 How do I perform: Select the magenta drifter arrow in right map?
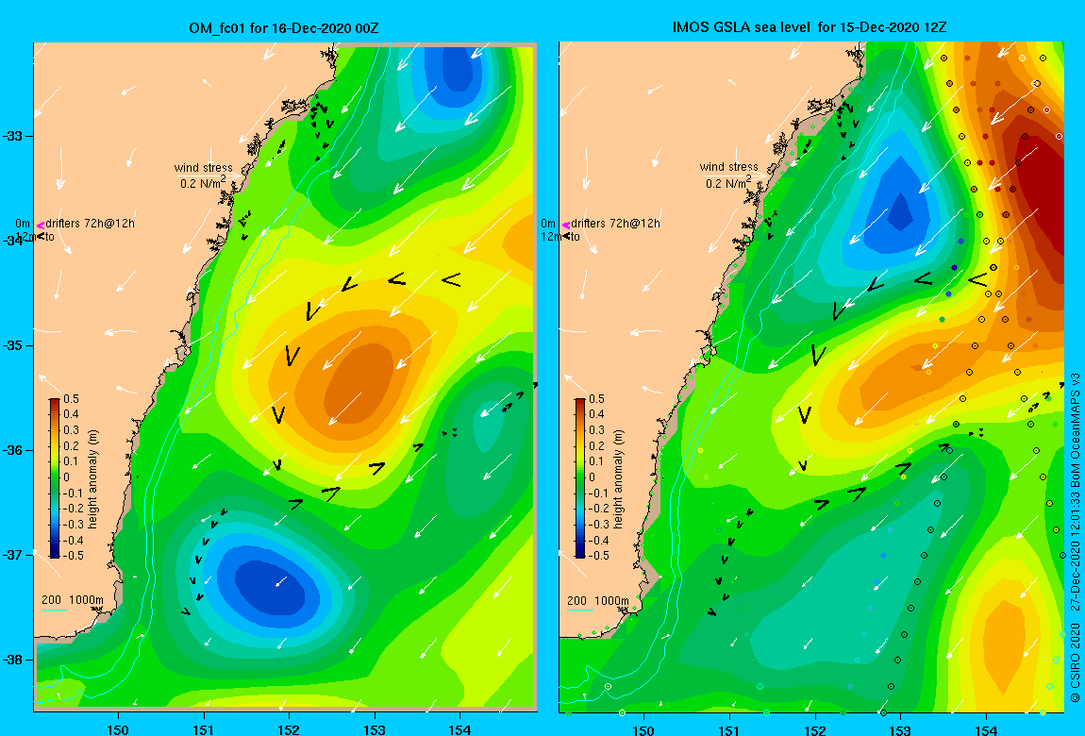click(566, 225)
